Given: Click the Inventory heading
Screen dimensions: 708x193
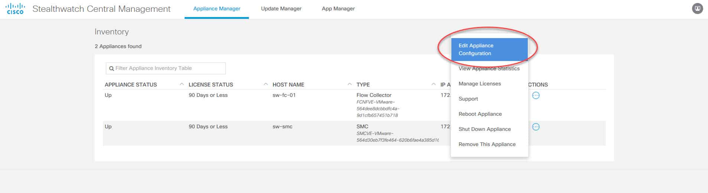Looking at the screenshot, I should [x=112, y=32].
